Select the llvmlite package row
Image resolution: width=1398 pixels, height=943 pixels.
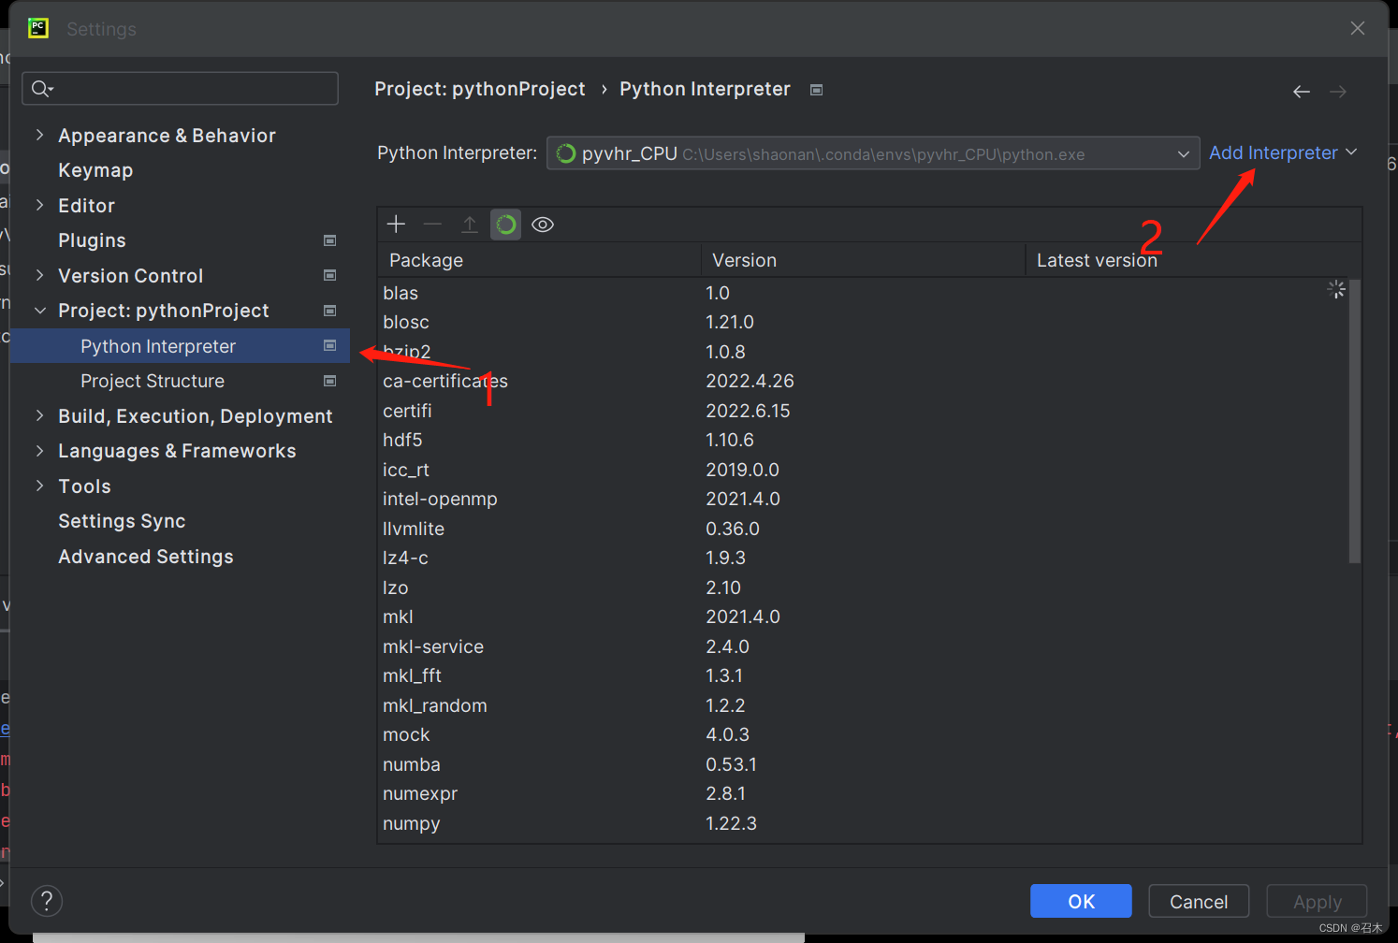coord(861,529)
